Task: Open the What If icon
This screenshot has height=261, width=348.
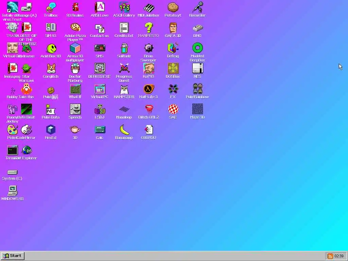Action: pos(75,89)
